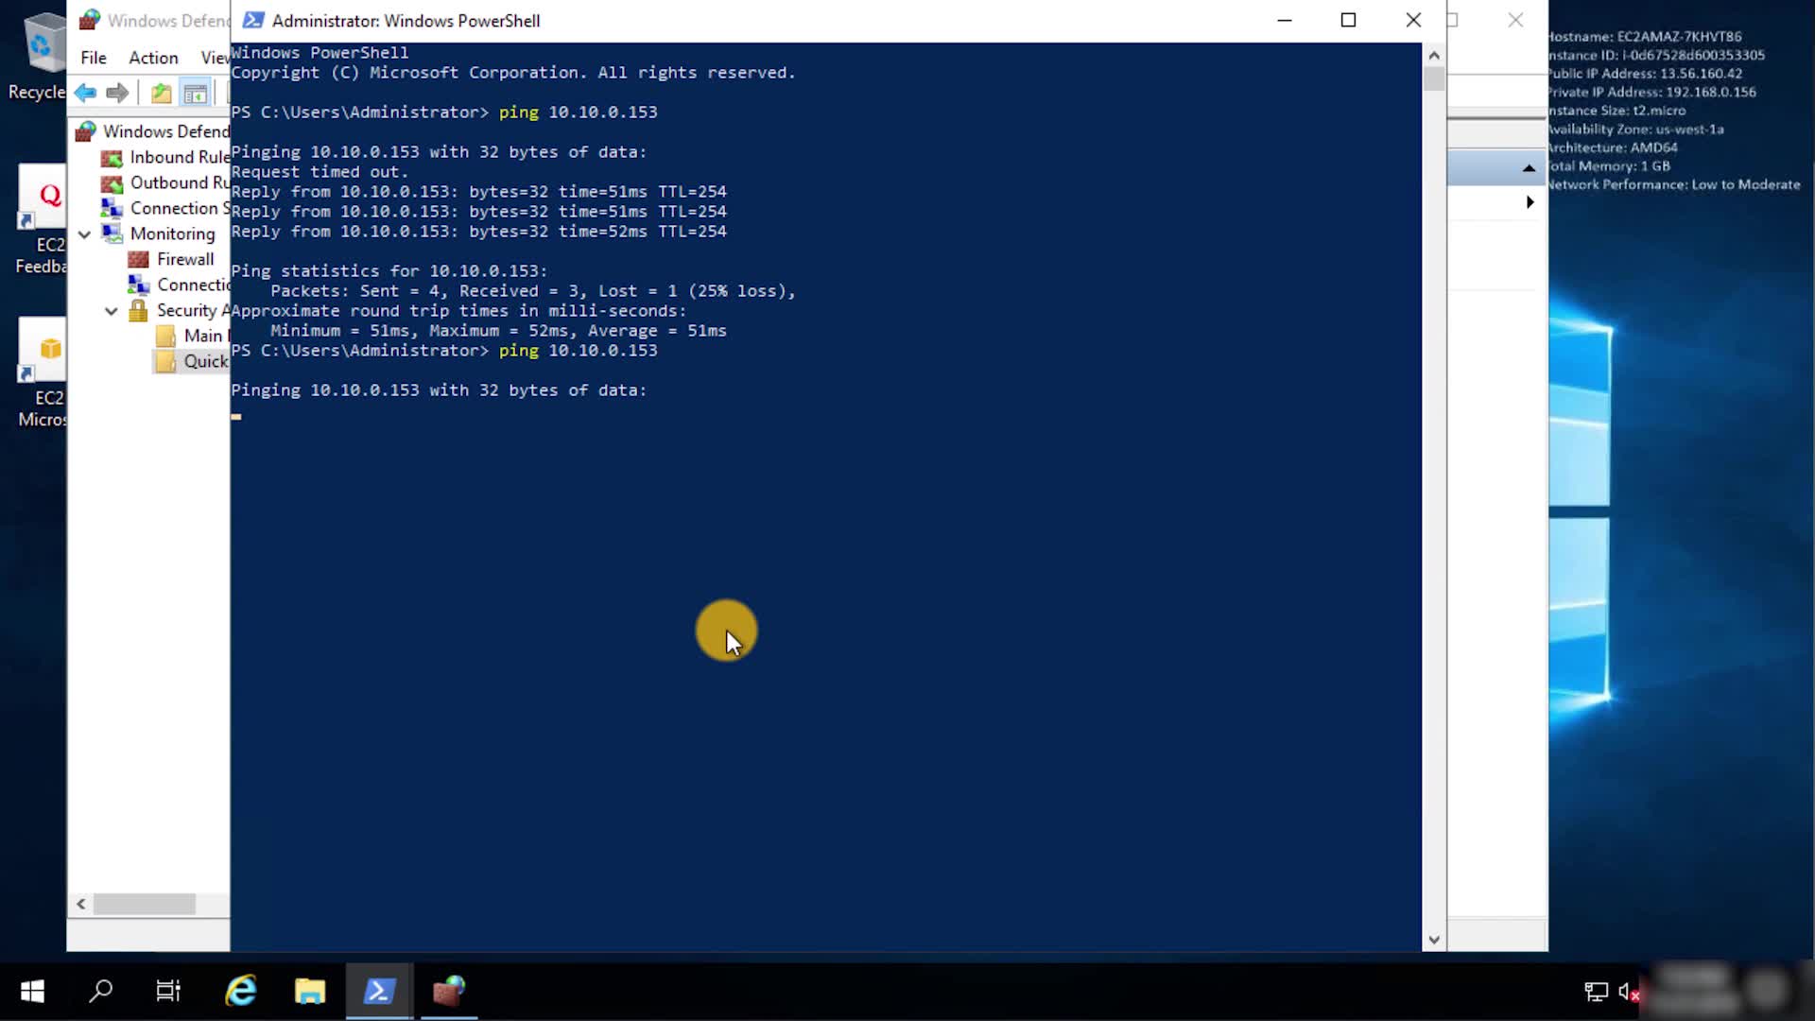Open File Explorer from taskbar
The image size is (1815, 1021).
(x=310, y=991)
